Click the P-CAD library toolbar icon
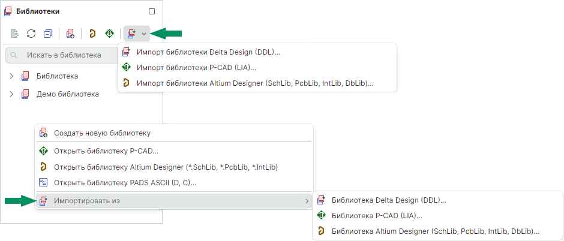 coord(109,34)
